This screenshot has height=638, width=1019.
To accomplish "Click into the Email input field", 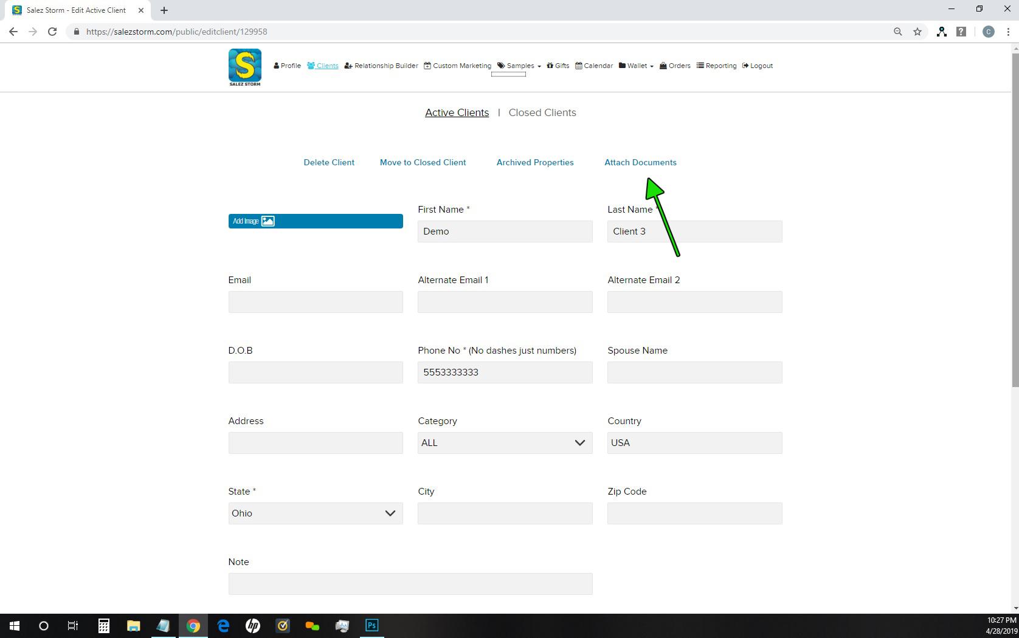I will point(315,302).
